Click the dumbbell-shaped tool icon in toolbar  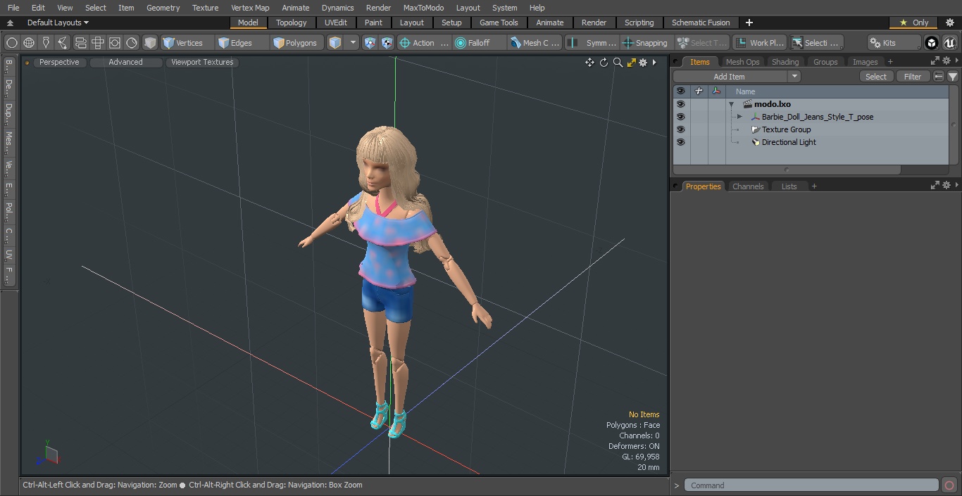coord(80,43)
